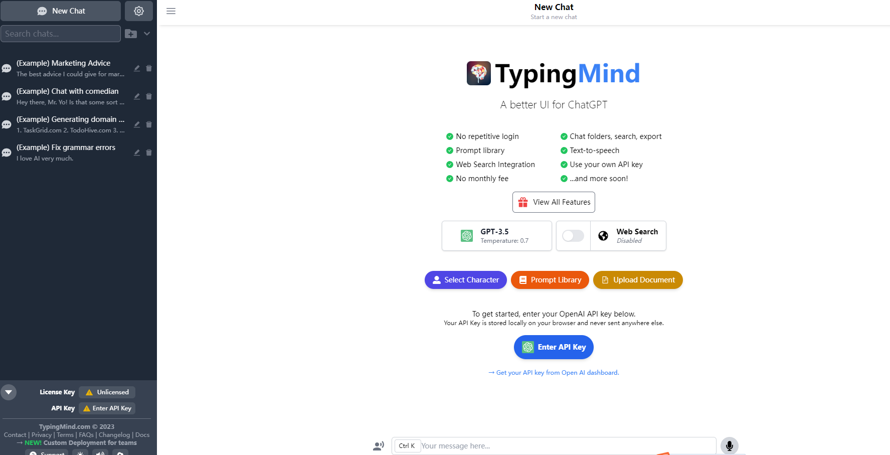The image size is (890, 455).
Task: Open the (Example) Generating domain chat
Action: [70, 124]
